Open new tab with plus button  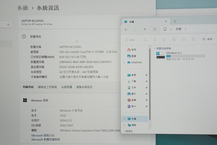(x=175, y=21)
